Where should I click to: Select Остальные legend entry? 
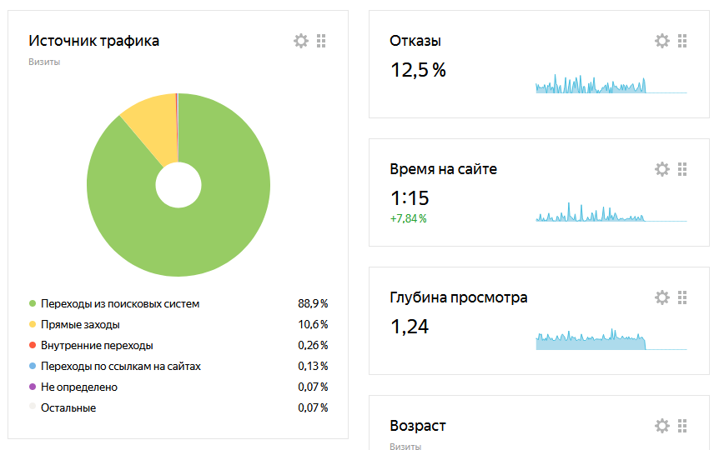pyautogui.click(x=68, y=408)
